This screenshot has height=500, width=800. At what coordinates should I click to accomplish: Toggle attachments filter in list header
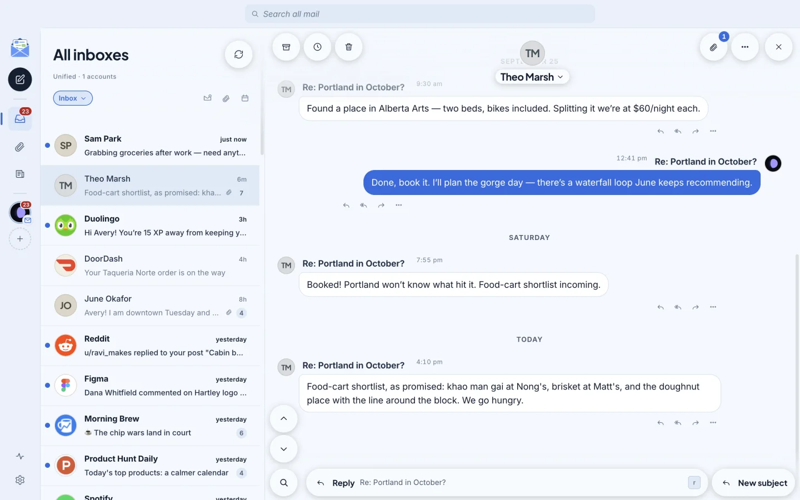pyautogui.click(x=226, y=98)
